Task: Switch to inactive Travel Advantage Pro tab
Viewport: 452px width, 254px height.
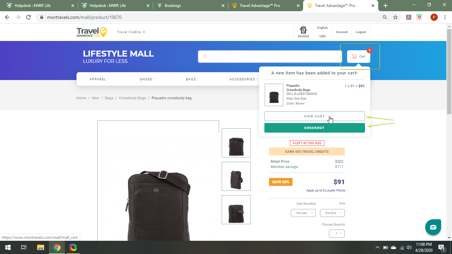Action: (x=265, y=6)
